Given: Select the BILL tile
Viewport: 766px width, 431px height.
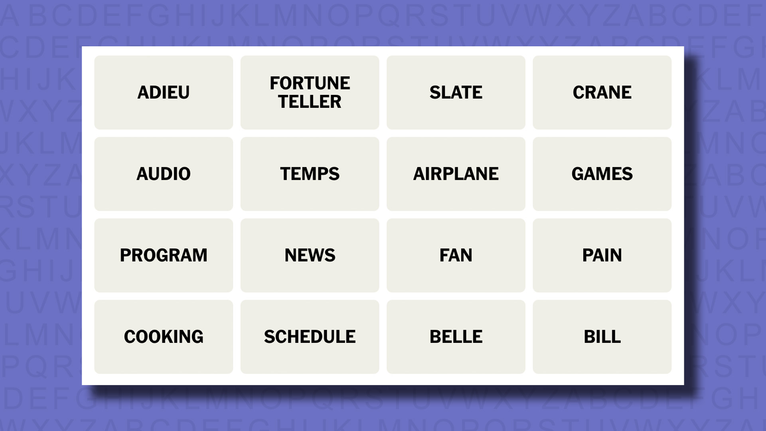Looking at the screenshot, I should tap(602, 336).
